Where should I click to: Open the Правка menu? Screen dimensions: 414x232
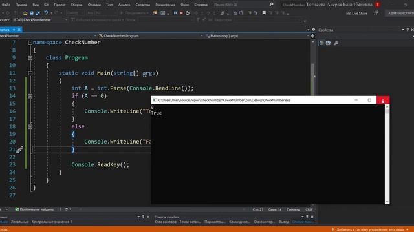pyautogui.click(x=21, y=5)
